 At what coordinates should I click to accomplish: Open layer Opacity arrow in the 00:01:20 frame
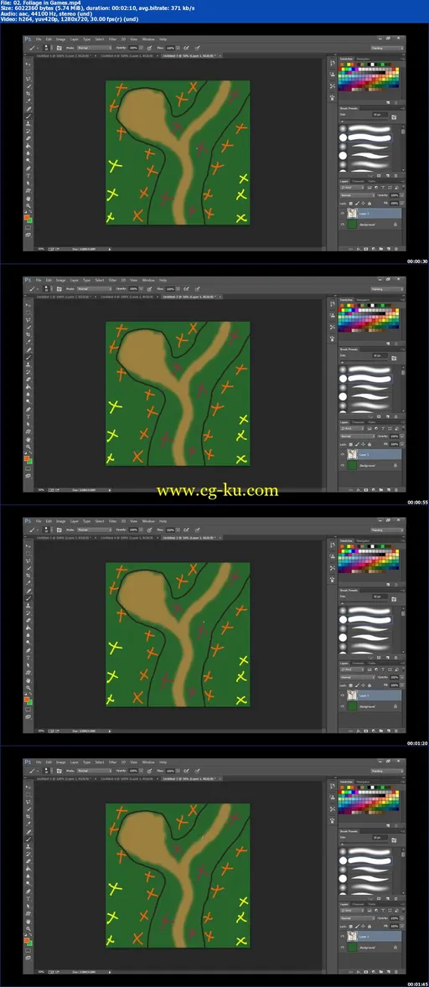pos(402,677)
